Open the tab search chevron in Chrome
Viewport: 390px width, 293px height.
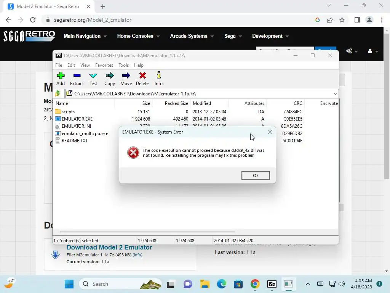pyautogui.click(x=329, y=5)
